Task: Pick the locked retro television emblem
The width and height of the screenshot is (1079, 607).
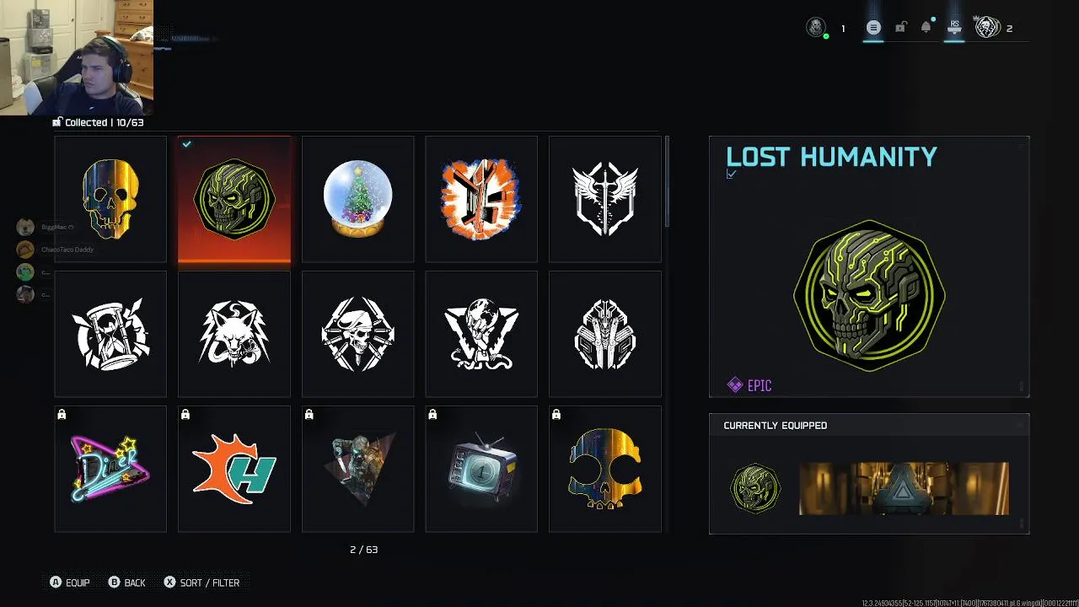Action: coord(481,469)
